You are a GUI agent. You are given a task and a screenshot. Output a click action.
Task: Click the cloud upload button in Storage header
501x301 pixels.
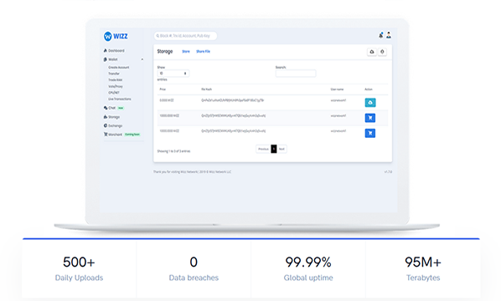tap(372, 52)
